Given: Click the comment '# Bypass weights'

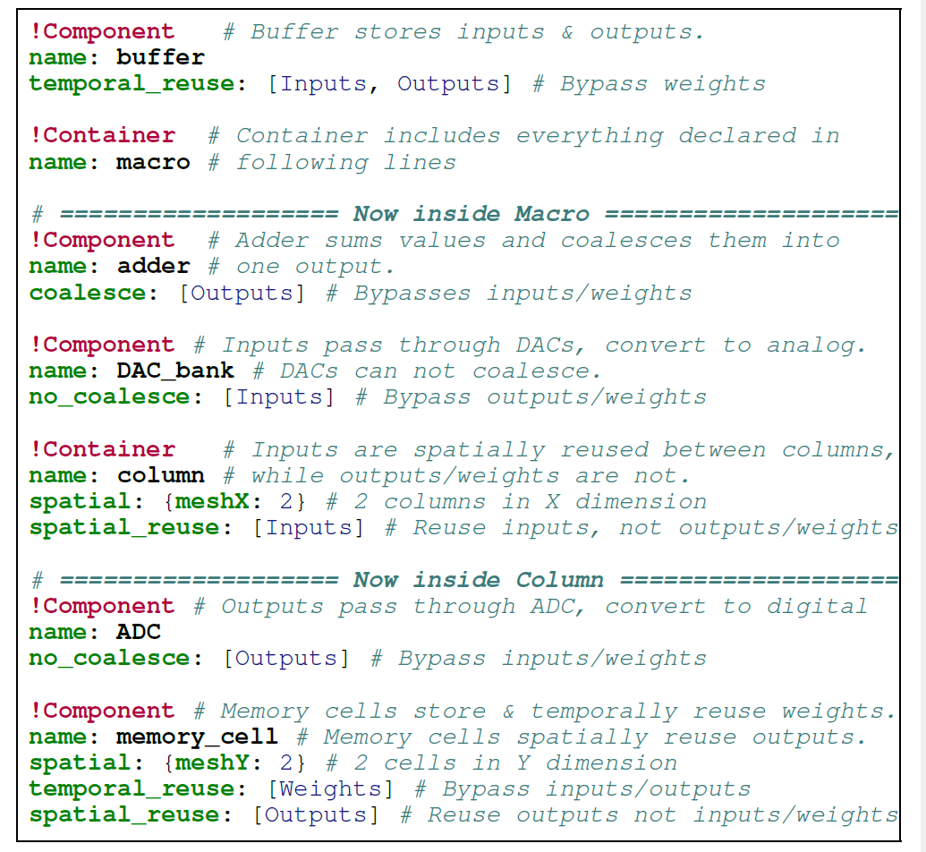Looking at the screenshot, I should point(650,84).
